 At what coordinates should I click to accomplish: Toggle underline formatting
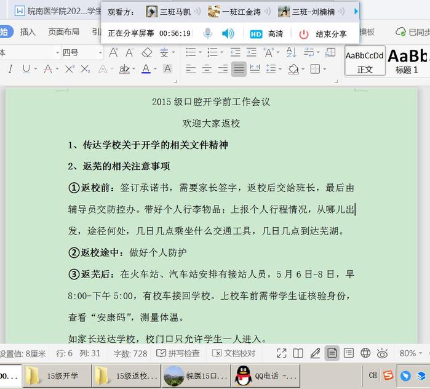pyautogui.click(x=26, y=70)
